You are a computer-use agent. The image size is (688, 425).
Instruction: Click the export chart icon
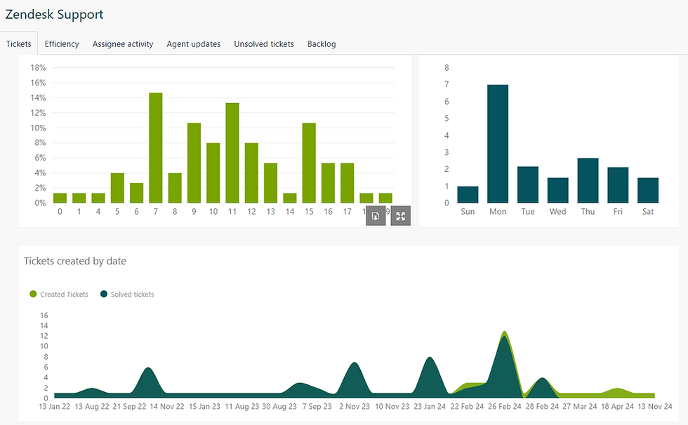point(376,215)
